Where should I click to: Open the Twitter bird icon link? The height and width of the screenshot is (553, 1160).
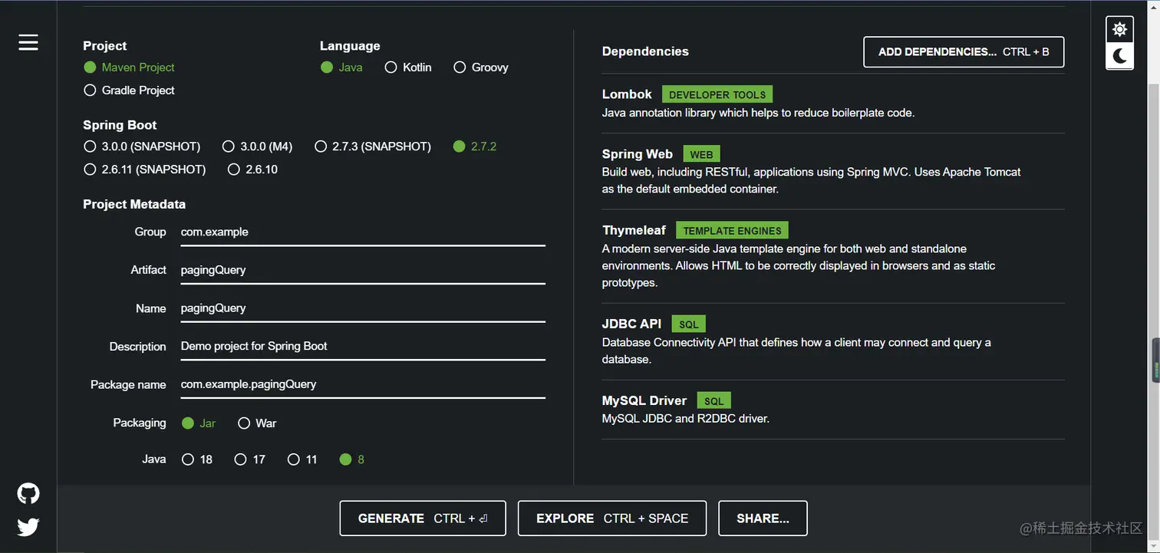pyautogui.click(x=28, y=527)
